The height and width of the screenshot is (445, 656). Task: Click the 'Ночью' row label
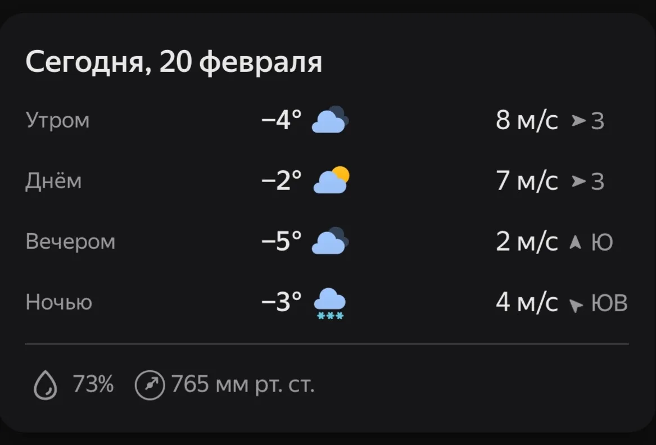tap(58, 302)
